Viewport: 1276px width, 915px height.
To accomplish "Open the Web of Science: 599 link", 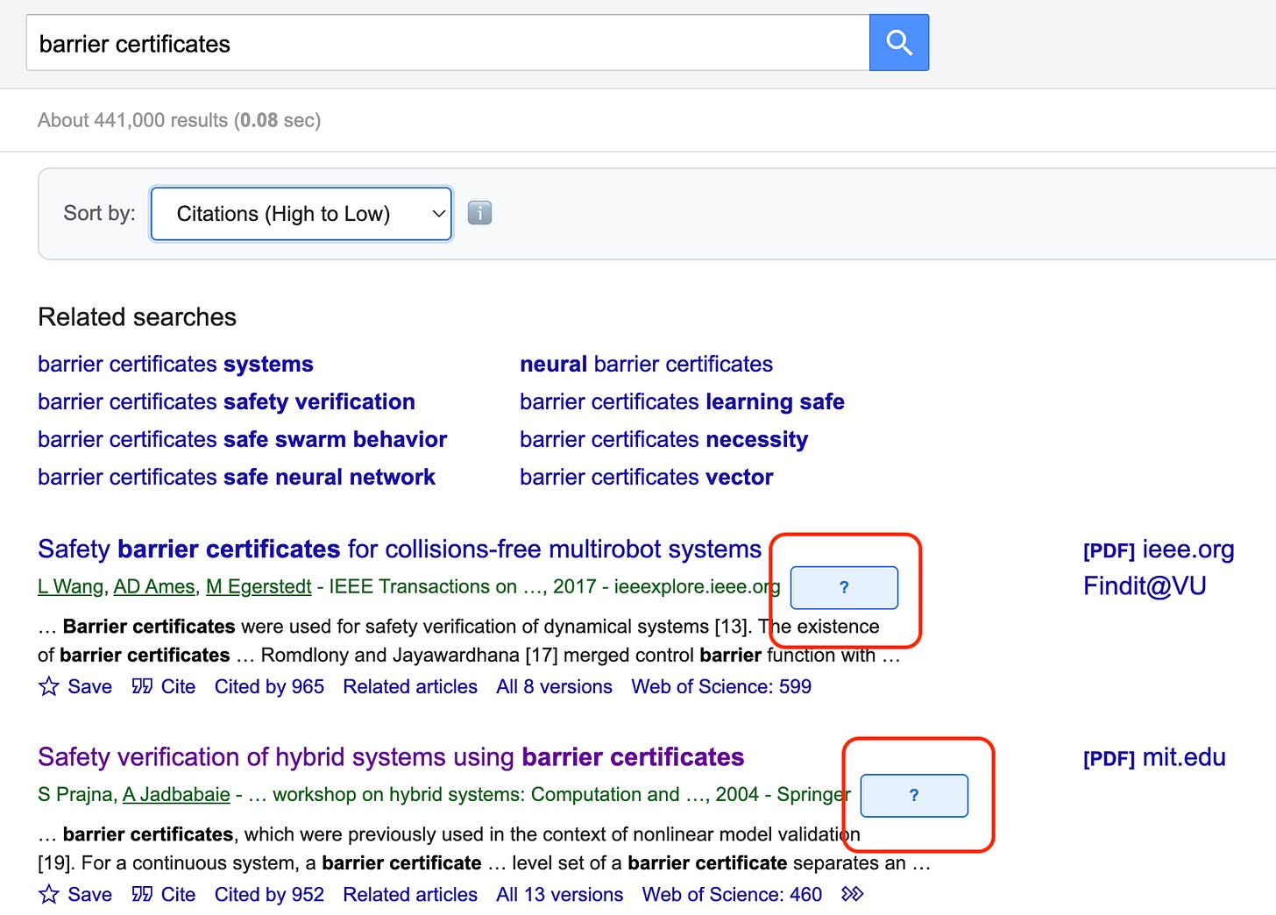I will pos(721,686).
